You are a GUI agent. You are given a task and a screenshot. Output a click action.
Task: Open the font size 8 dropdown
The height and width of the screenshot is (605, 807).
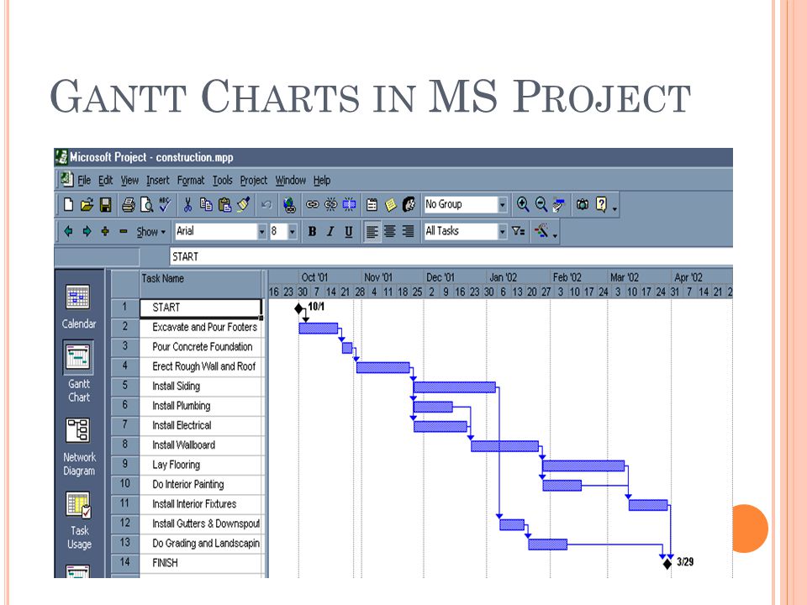pyautogui.click(x=293, y=232)
